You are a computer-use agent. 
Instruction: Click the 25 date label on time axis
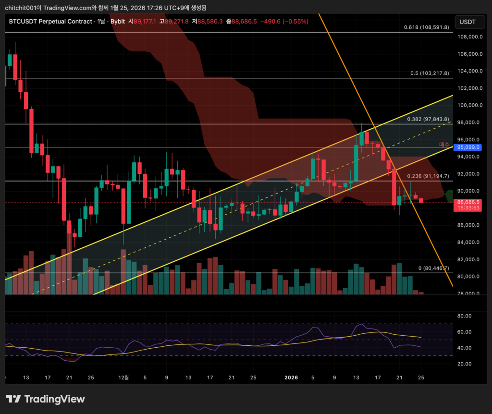pos(421,377)
